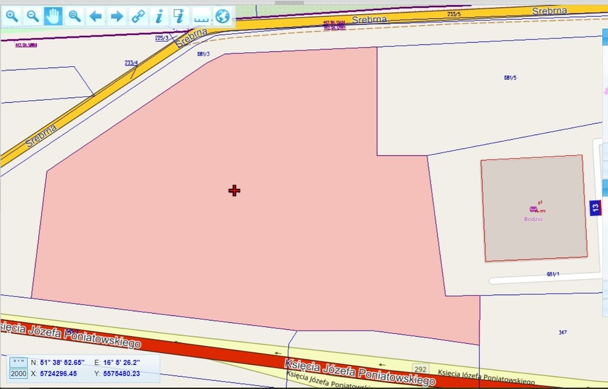Select the address number 13 label
608x389 pixels.
[596, 208]
